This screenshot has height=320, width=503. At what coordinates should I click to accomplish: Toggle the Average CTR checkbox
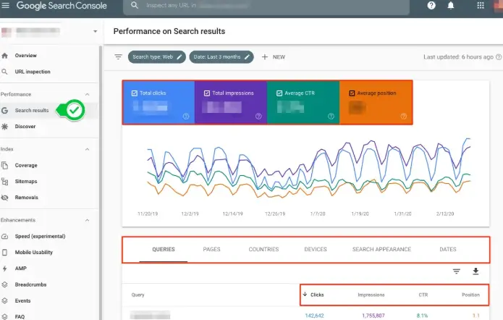279,93
